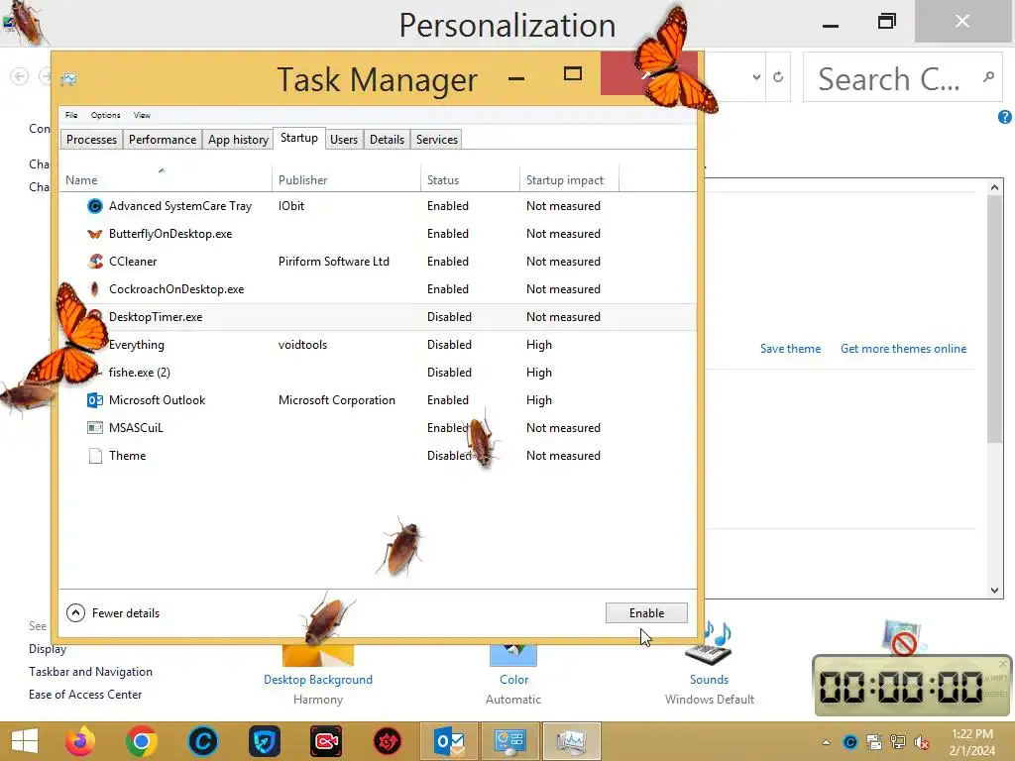Switch to the Details tab
Image resolution: width=1015 pixels, height=761 pixels.
[x=388, y=139]
